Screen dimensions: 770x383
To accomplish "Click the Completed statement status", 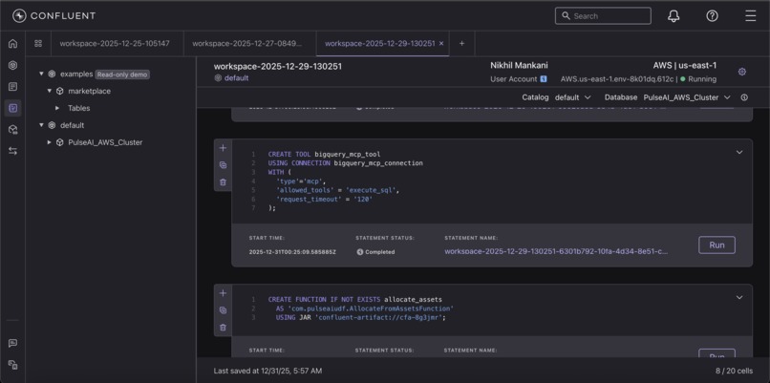I will (x=375, y=252).
